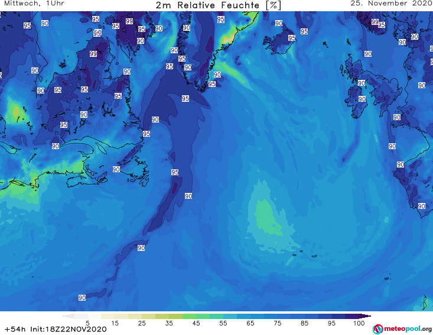The height and width of the screenshot is (335, 433).
Task: Click legend value "100" under color bar
Action: [359, 323]
